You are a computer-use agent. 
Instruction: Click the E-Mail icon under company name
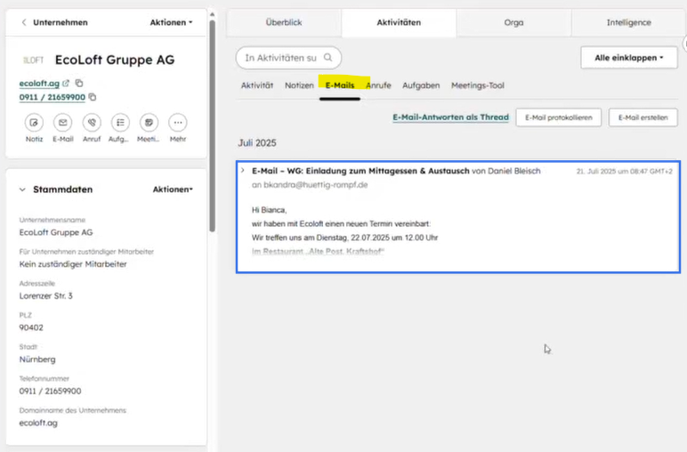point(63,123)
